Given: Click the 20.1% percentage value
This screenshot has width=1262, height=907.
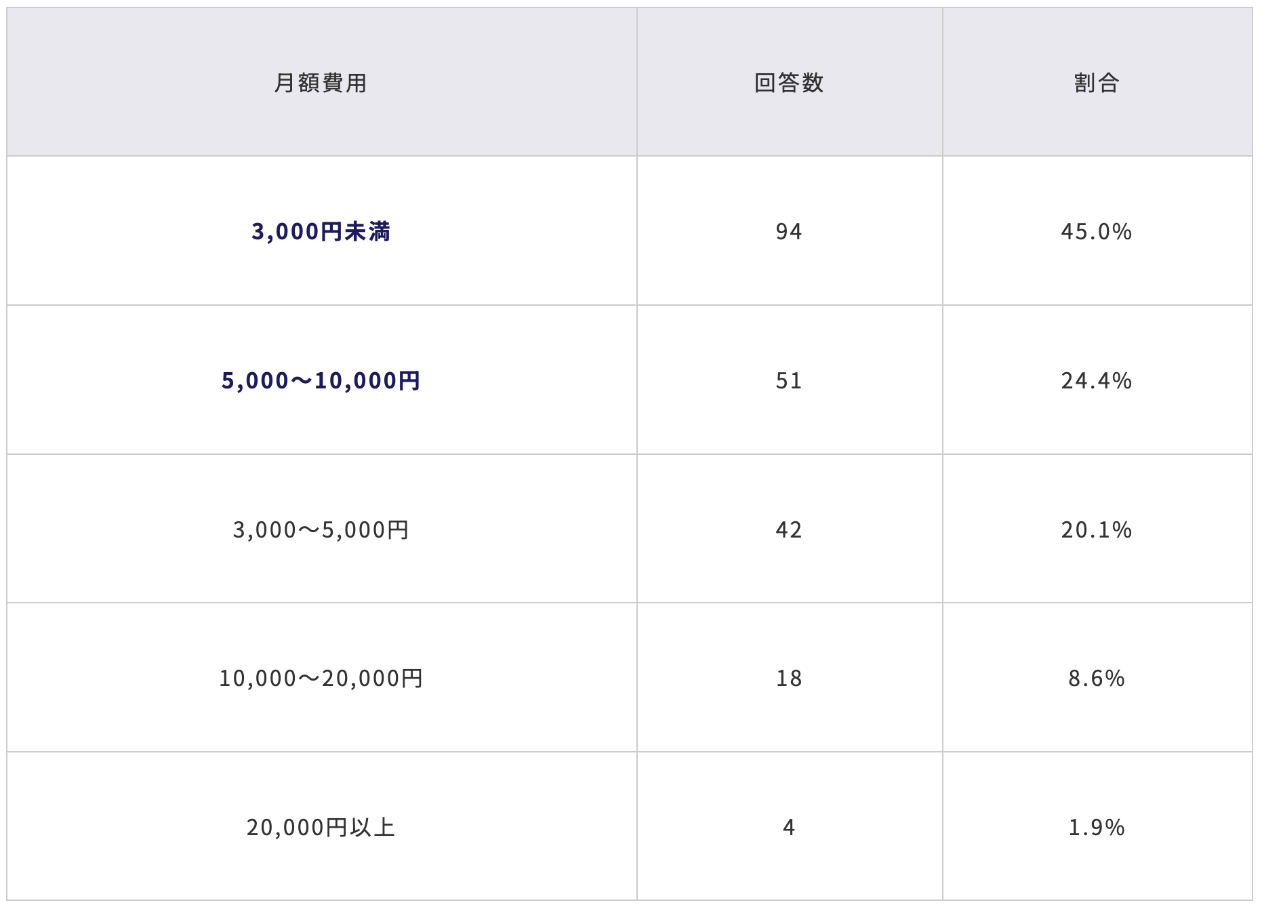Looking at the screenshot, I should [x=1097, y=529].
